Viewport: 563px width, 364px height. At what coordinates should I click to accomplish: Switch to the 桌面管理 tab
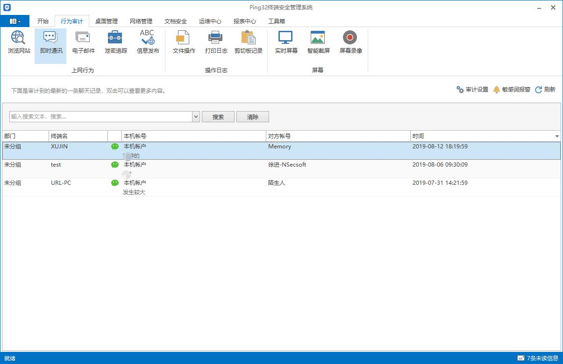pyautogui.click(x=107, y=21)
